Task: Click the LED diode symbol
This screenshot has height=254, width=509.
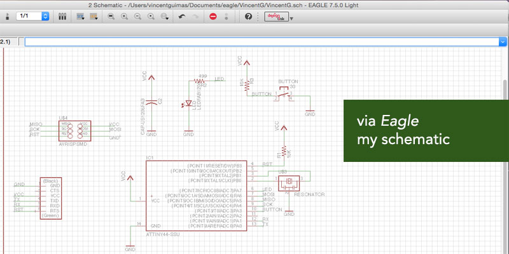Action: tap(187, 104)
